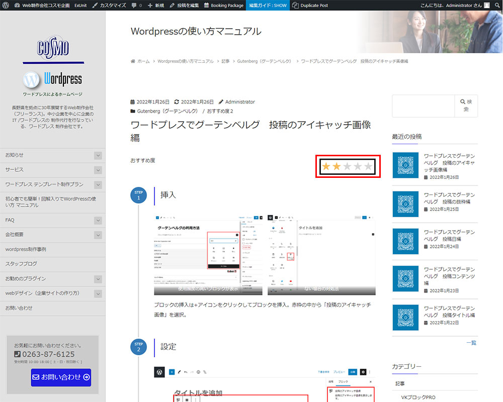Expand the サービス sidebar submenu
503x402 pixels.
click(98, 170)
